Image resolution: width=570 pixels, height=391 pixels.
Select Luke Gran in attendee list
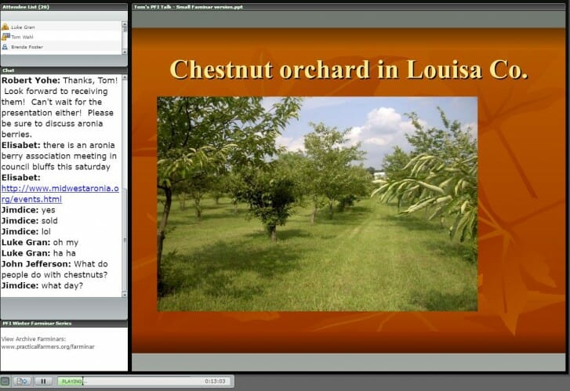point(24,27)
